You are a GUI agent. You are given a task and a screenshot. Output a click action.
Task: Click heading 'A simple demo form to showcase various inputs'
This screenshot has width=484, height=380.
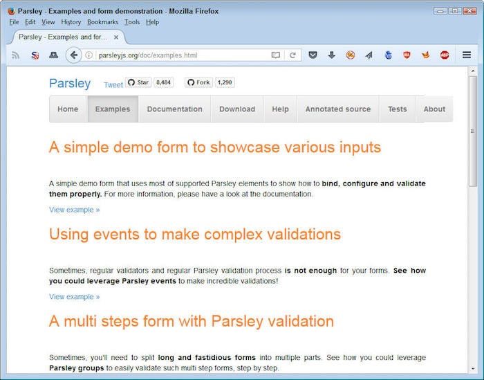pos(215,147)
